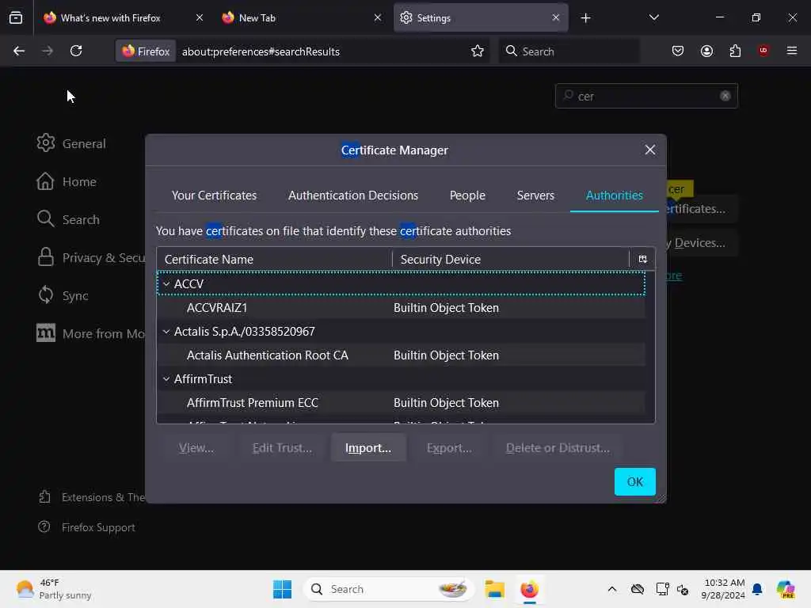Viewport: 811px width, 608px height.
Task: Open File Explorer from taskbar
Action: pyautogui.click(x=494, y=589)
